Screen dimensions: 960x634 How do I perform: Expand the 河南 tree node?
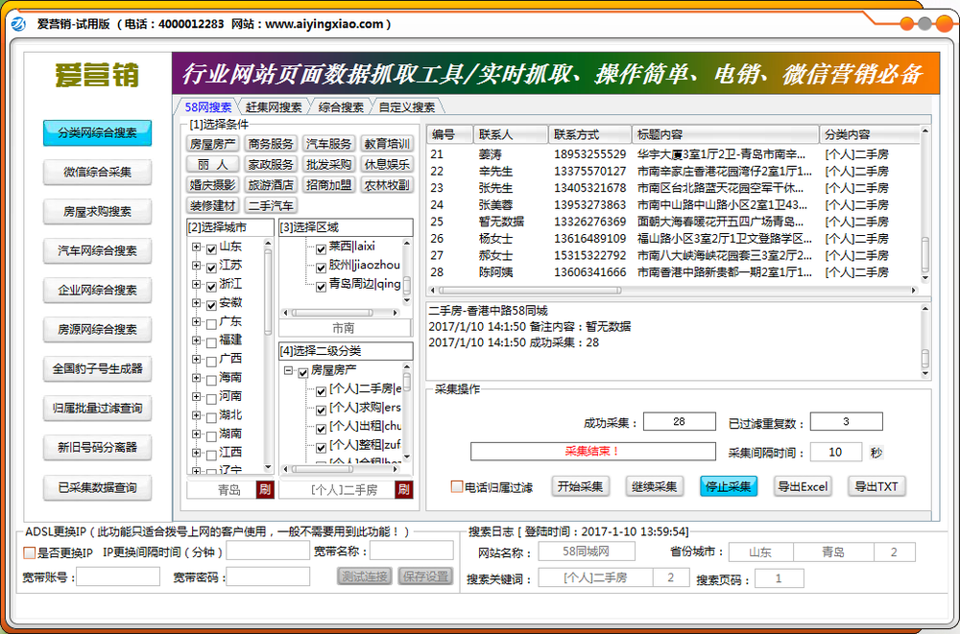tap(196, 396)
